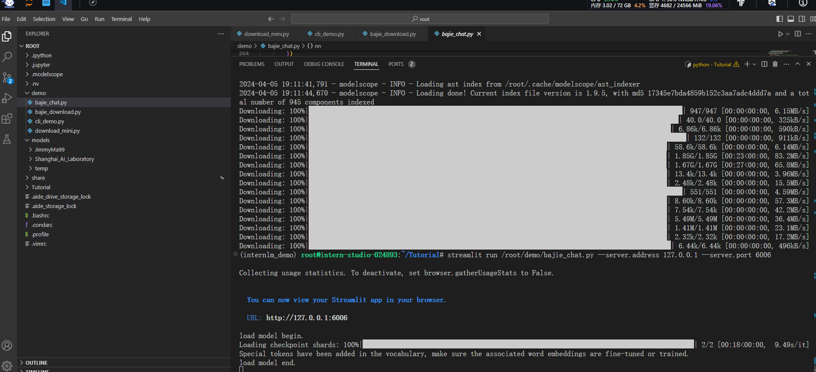Split the editor to the right
The height and width of the screenshot is (372, 816).
(x=798, y=33)
